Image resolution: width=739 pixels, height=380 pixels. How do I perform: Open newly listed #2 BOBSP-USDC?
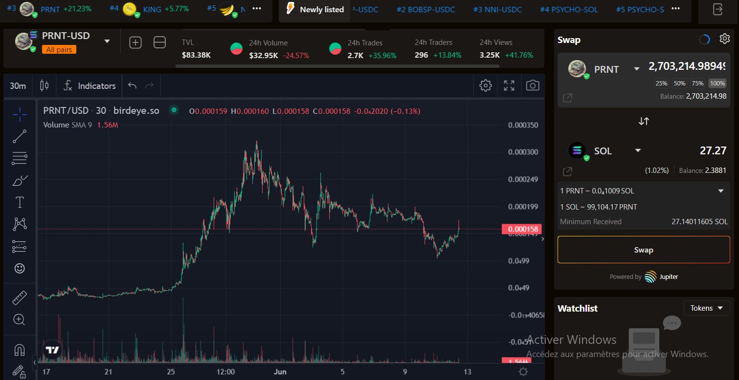425,9
